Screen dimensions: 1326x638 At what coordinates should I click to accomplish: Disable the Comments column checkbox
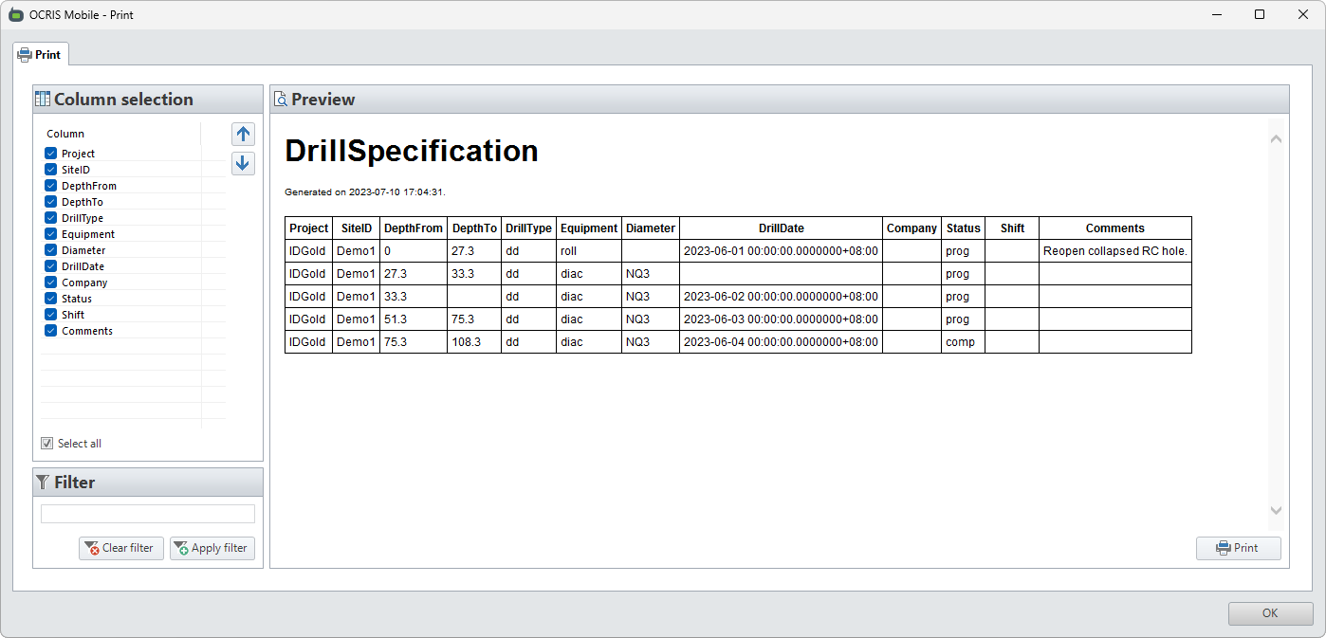pos(51,331)
